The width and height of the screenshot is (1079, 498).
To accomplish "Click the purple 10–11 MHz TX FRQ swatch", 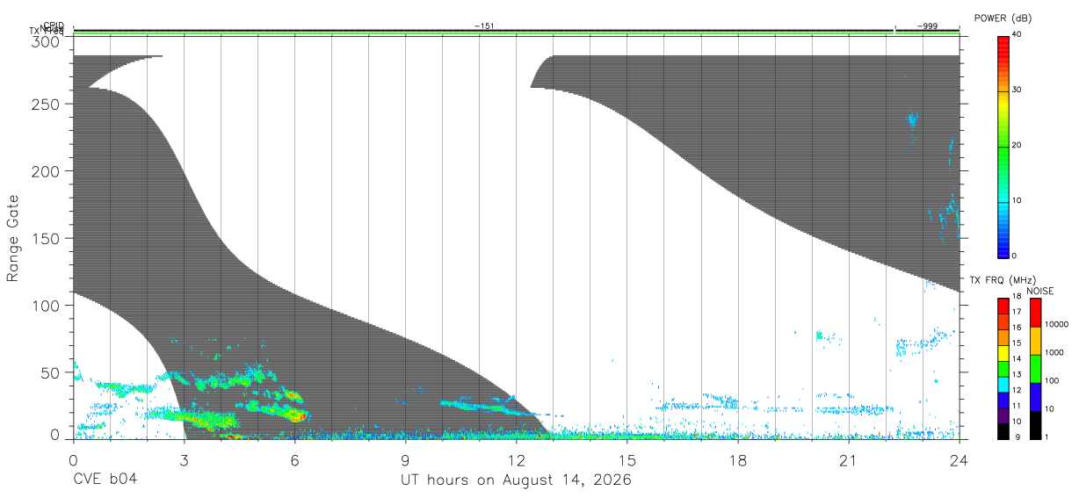I will click(1003, 416).
